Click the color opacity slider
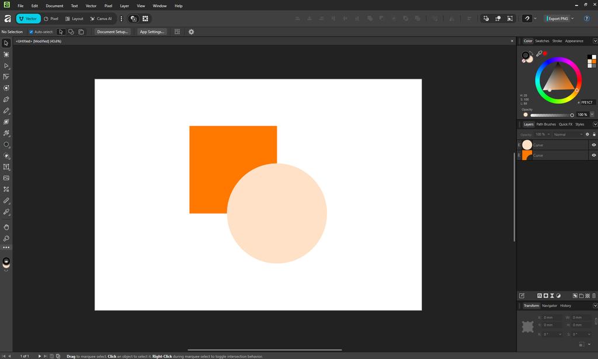 click(551, 115)
